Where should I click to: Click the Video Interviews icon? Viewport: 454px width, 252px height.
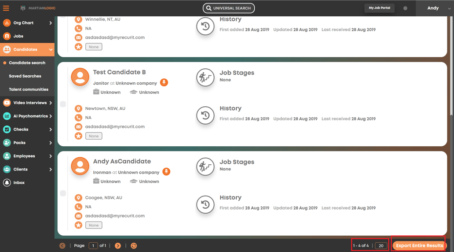(x=7, y=103)
